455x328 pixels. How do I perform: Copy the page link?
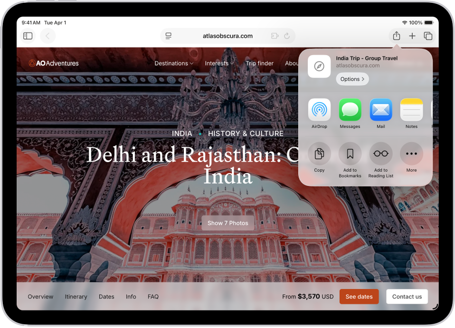[x=319, y=153]
